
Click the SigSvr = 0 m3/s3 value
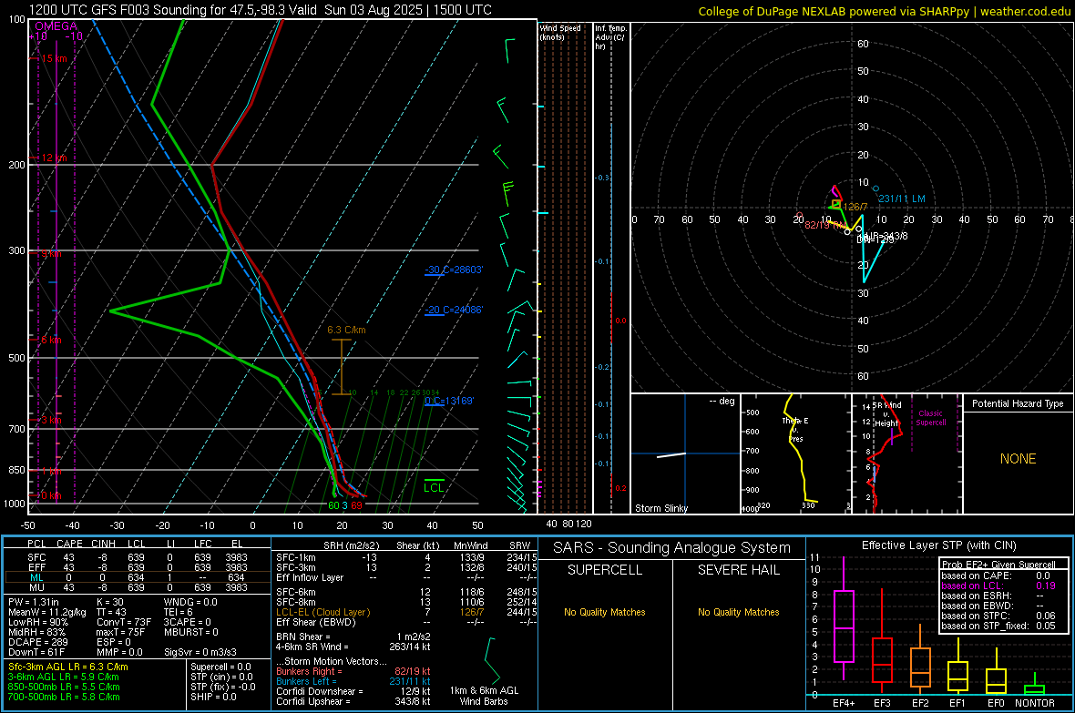pos(200,653)
